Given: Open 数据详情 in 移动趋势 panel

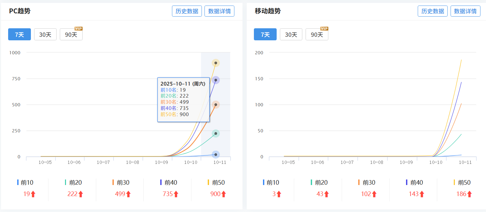Looking at the screenshot, I should pos(465,11).
